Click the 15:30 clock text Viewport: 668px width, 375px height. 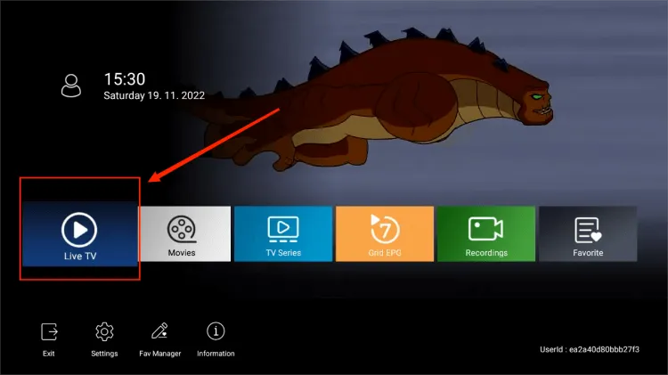click(x=125, y=79)
